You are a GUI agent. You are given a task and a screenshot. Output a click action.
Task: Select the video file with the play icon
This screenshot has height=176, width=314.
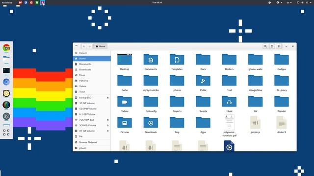pos(229,146)
